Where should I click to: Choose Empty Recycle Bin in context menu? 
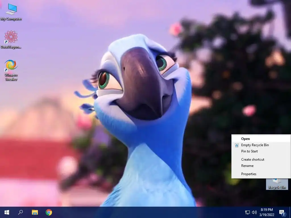point(261,145)
